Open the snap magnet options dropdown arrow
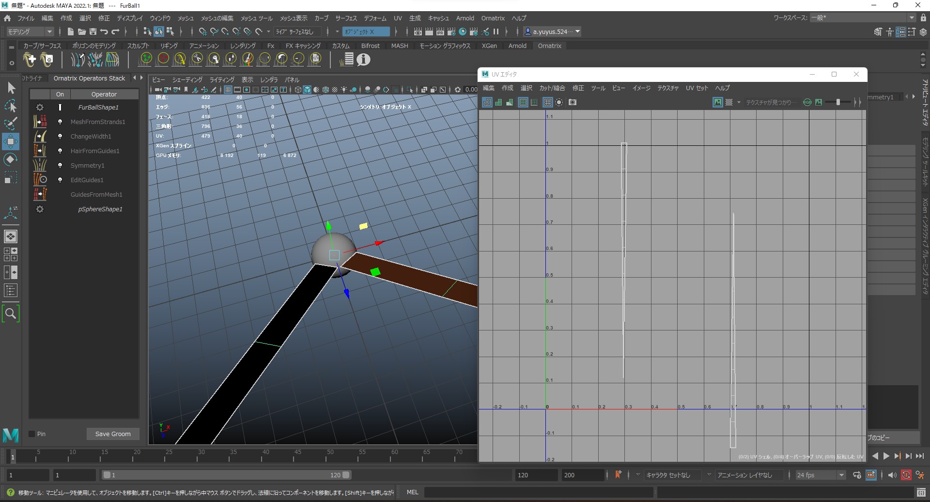Viewport: 930px width, 502px height. pos(268,31)
